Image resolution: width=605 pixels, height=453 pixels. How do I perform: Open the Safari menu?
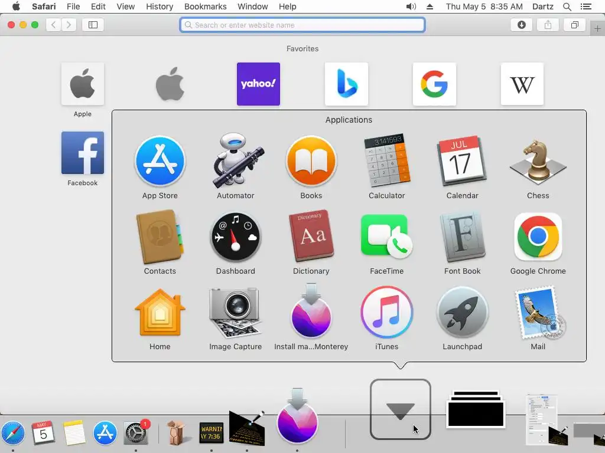(x=44, y=6)
